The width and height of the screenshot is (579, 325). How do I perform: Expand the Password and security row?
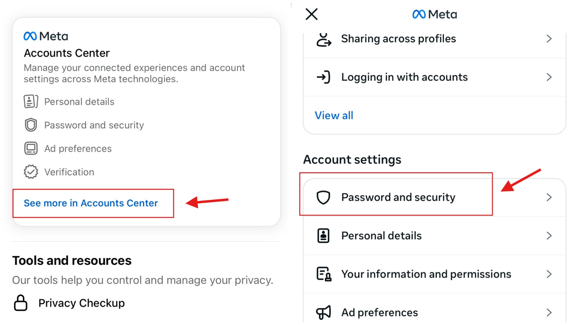[x=398, y=197]
